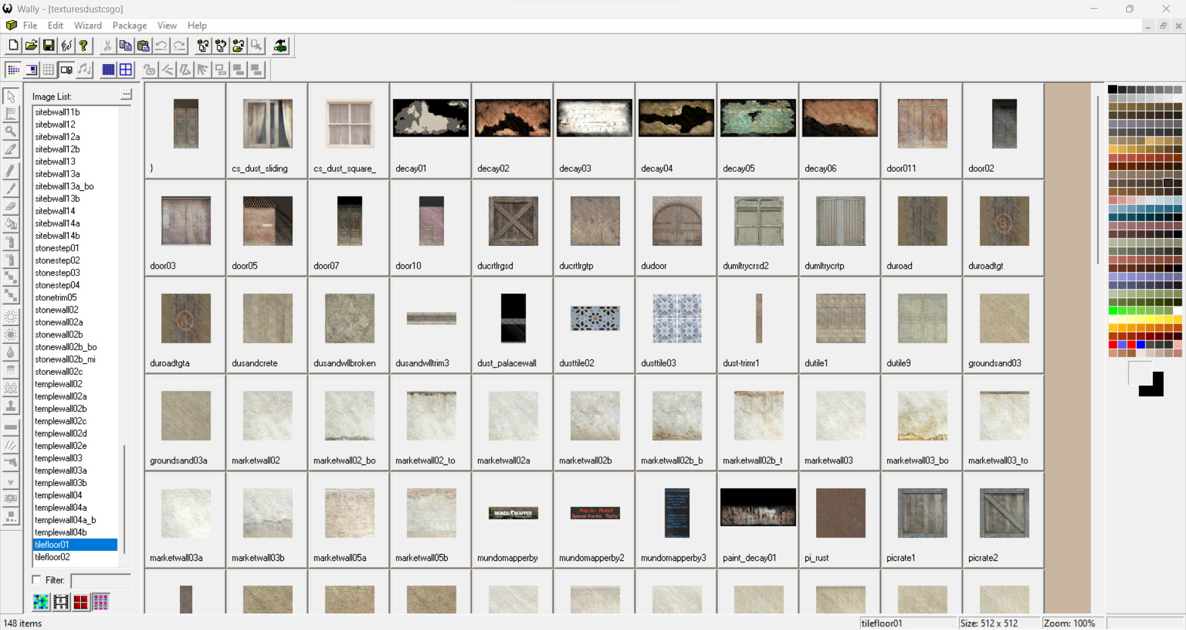Pick a green swatch from the palette
Image resolution: width=1186 pixels, height=630 pixels.
click(1114, 311)
